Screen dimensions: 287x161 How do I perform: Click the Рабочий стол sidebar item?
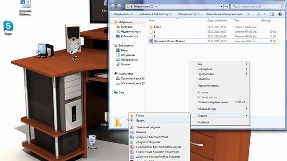tap(127, 36)
